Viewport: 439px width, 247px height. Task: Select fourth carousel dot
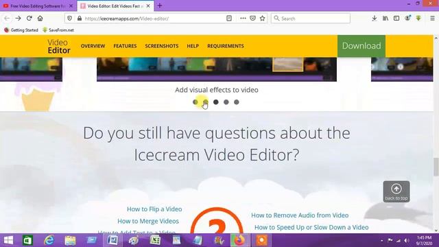pos(226,102)
